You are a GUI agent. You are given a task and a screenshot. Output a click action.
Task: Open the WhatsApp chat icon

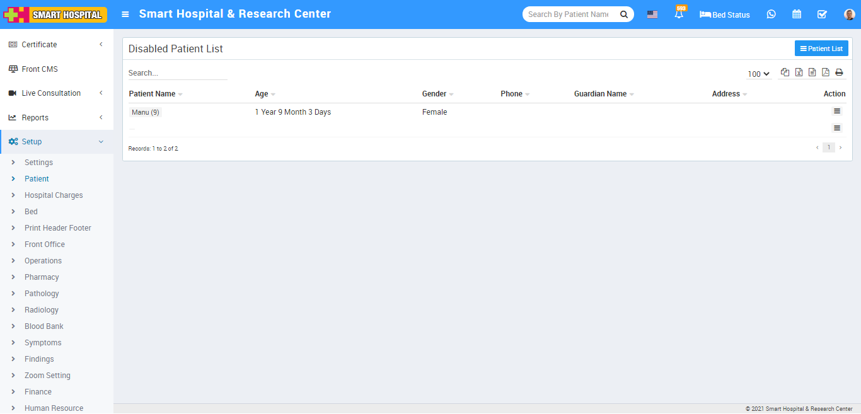771,14
